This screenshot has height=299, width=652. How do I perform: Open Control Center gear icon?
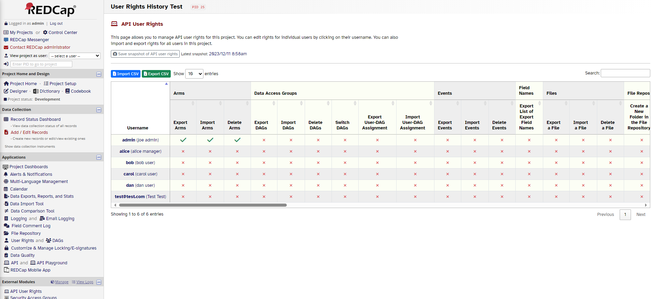[45, 33]
